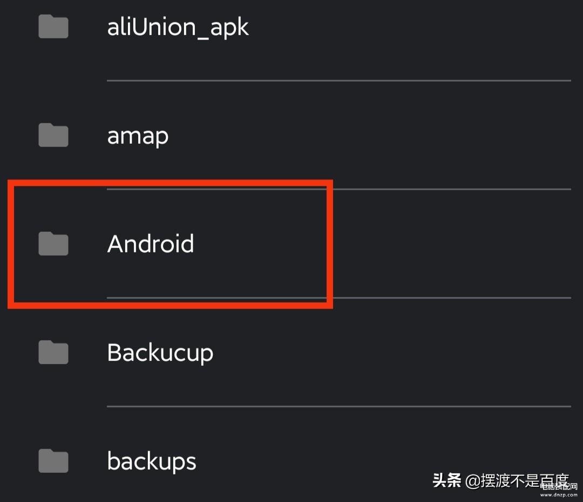
Task: Click the 电脑装配网 site watermark
Action: pyautogui.click(x=560, y=486)
